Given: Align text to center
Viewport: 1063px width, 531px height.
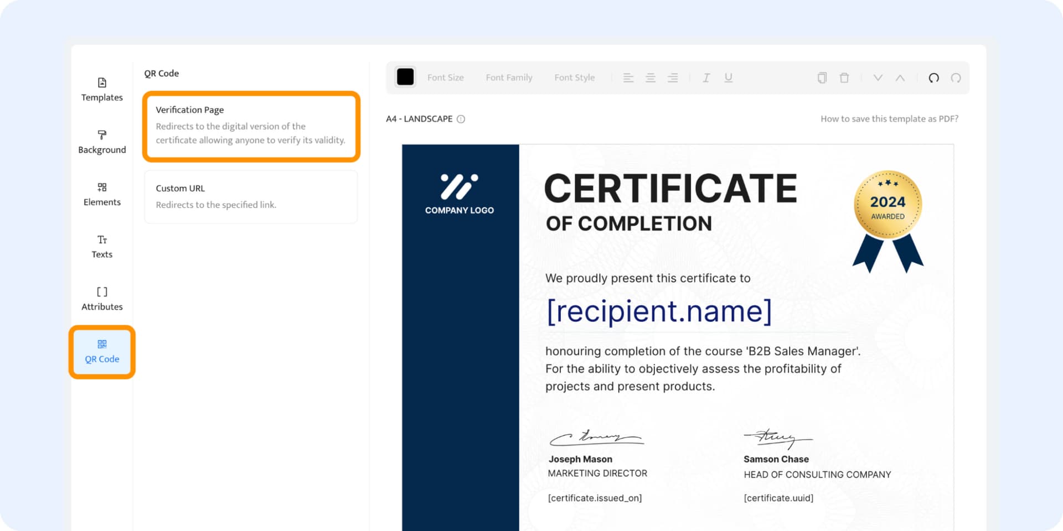Looking at the screenshot, I should coord(651,77).
